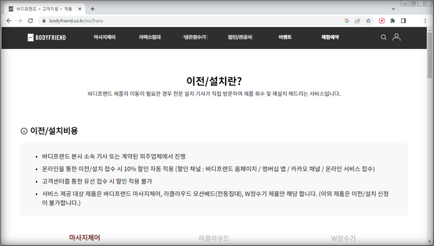
Task: Click the 바디프랜드 본사 소속 기사 bullet
Action: pyautogui.click(x=113, y=156)
